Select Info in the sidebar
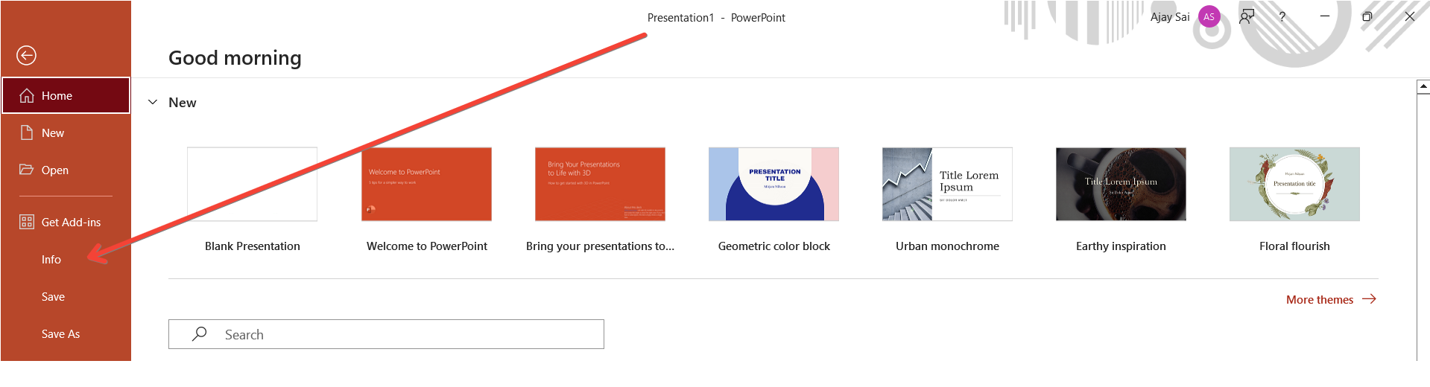1430x387 pixels. (x=51, y=259)
